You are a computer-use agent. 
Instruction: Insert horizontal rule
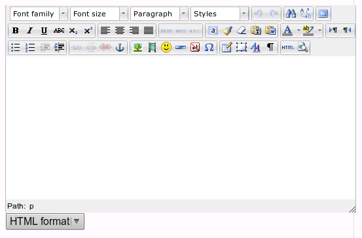(181, 48)
